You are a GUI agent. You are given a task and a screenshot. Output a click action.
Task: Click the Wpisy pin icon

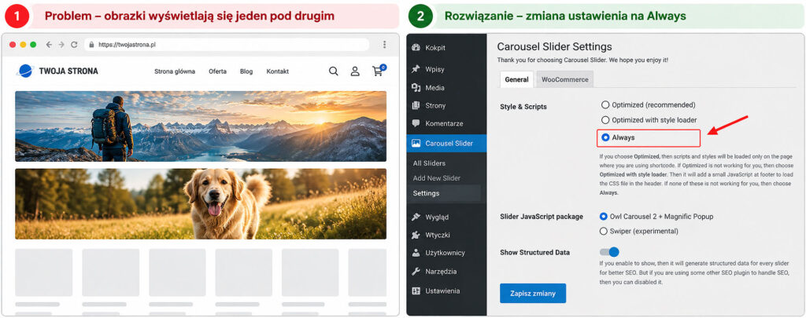tap(416, 69)
